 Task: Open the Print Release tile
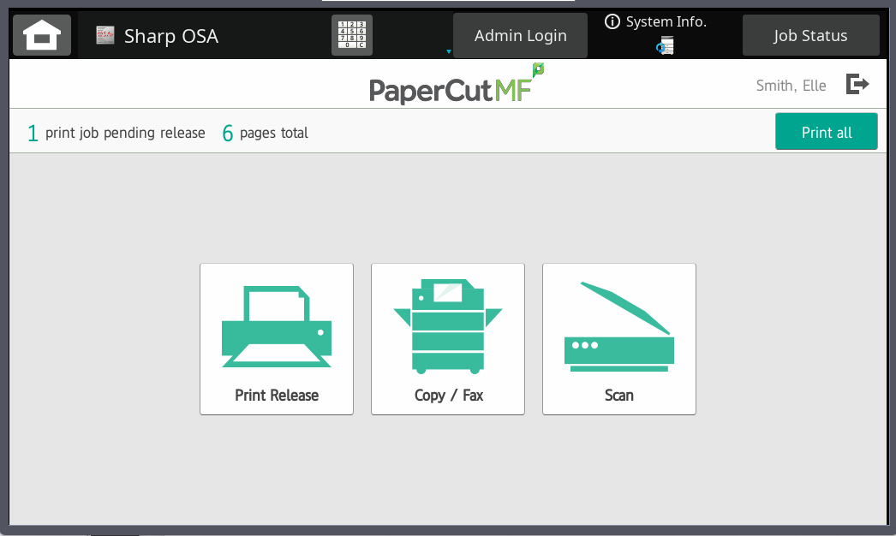click(x=277, y=339)
